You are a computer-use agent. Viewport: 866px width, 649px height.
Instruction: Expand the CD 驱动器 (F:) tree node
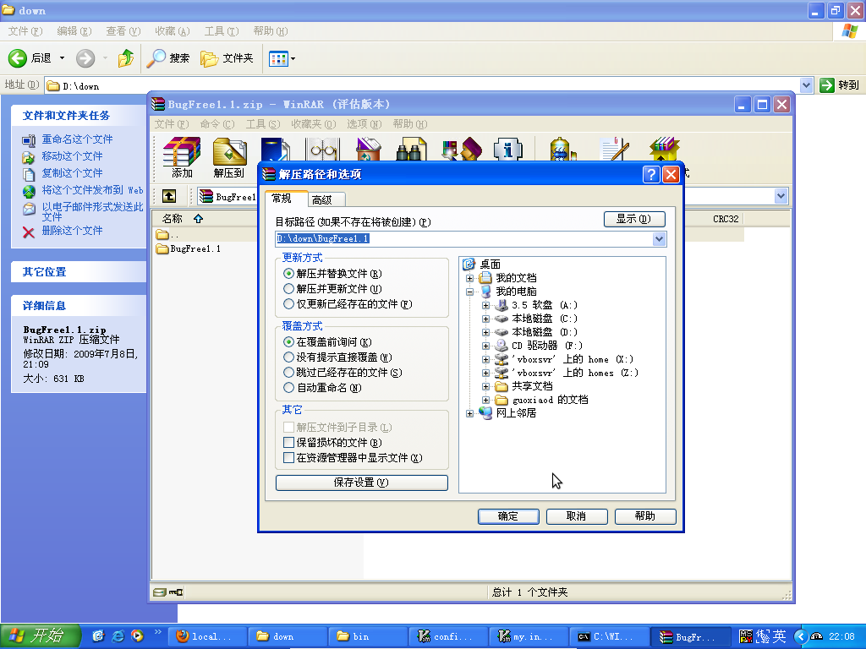coord(485,346)
